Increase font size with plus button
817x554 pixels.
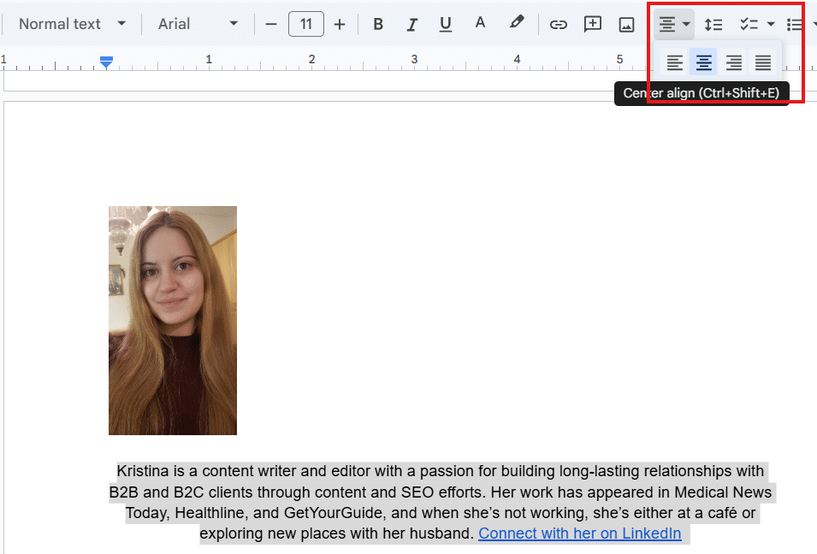coord(340,24)
